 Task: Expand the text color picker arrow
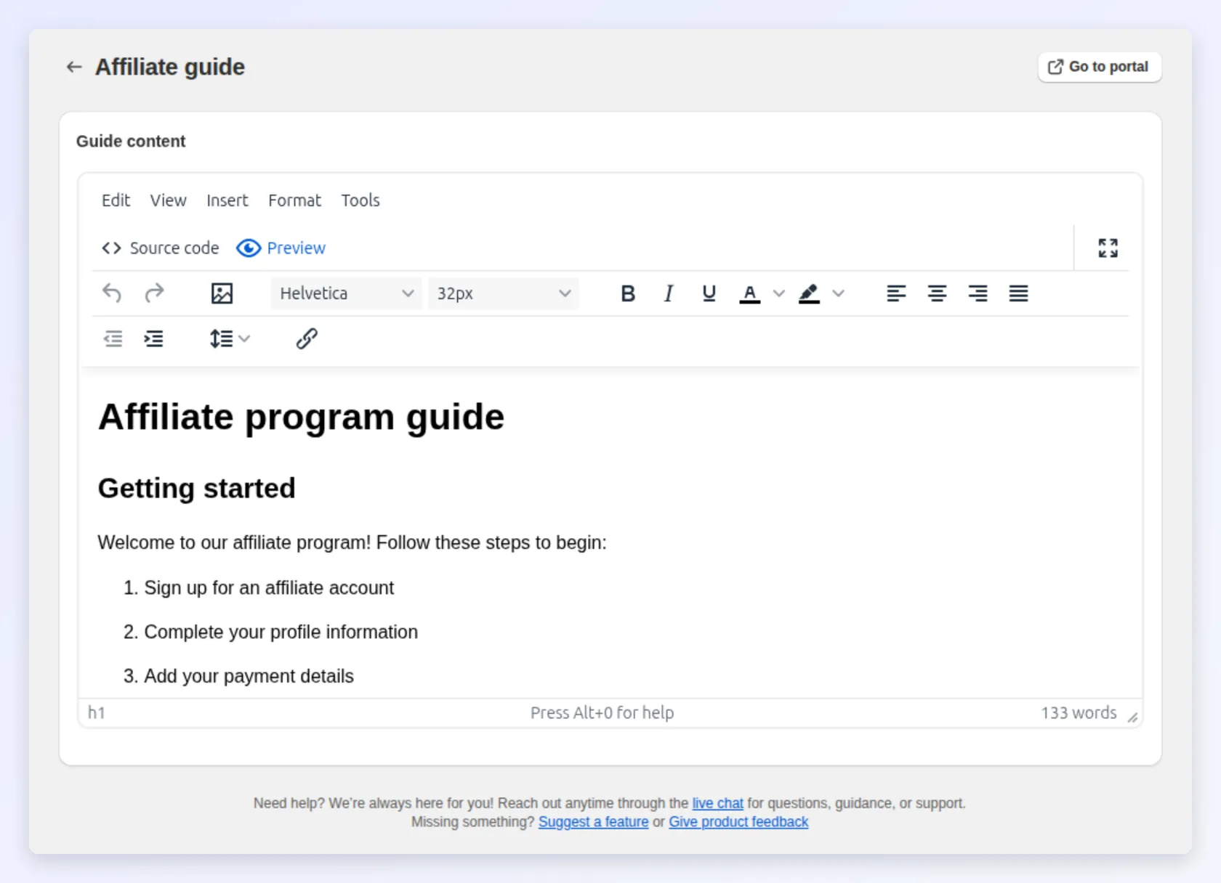778,293
